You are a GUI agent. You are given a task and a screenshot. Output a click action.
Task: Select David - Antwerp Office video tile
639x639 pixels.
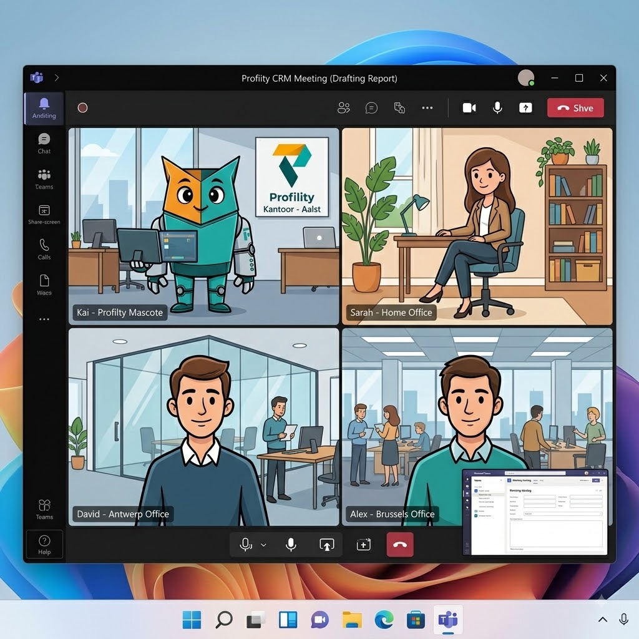coord(204,427)
